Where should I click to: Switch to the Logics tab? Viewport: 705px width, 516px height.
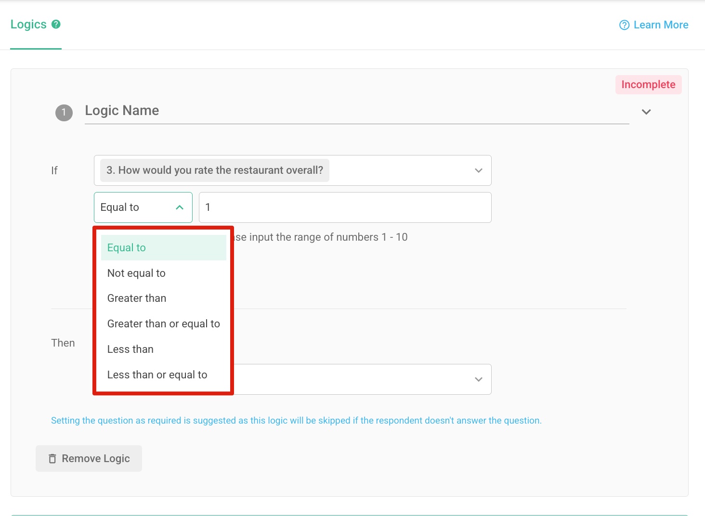tap(29, 24)
